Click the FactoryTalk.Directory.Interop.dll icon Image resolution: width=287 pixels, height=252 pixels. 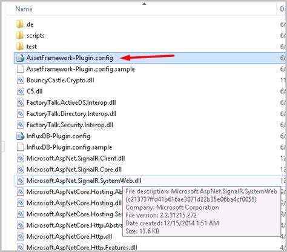click(x=20, y=114)
